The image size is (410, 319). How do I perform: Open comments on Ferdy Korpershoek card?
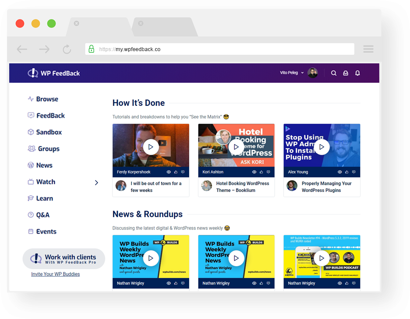point(183,172)
